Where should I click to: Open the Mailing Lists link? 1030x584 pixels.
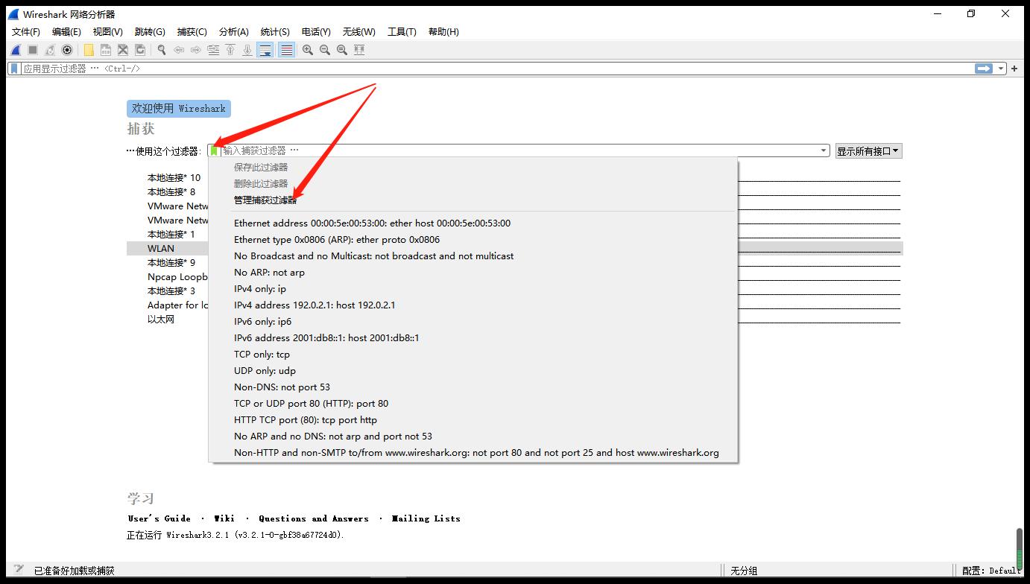point(426,518)
